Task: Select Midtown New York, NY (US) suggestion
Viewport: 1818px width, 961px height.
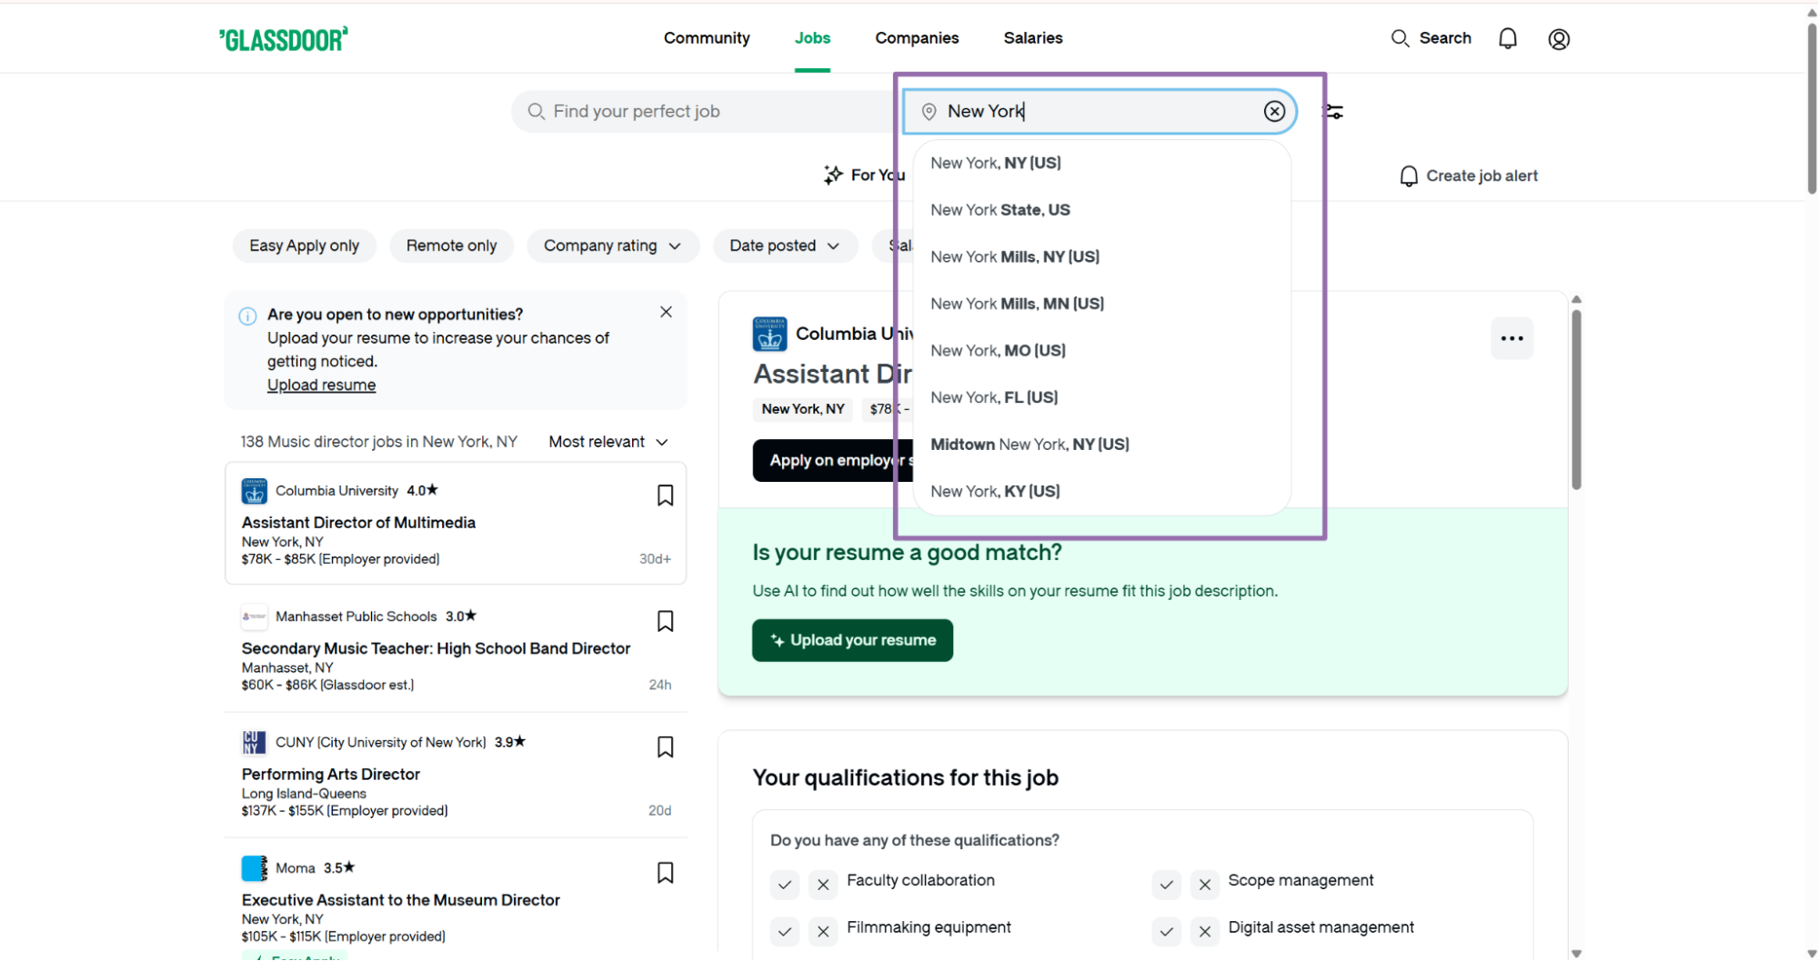Action: tap(1101, 445)
